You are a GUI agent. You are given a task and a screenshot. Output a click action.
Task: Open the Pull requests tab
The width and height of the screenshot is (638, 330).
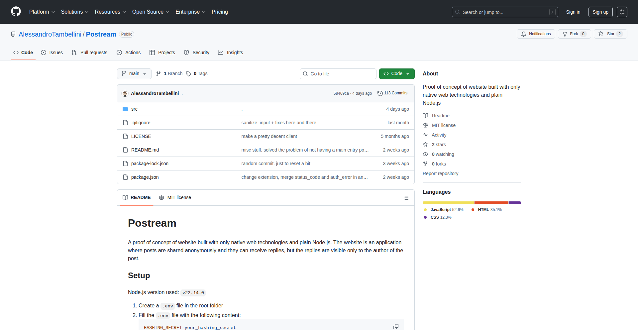[x=89, y=53]
